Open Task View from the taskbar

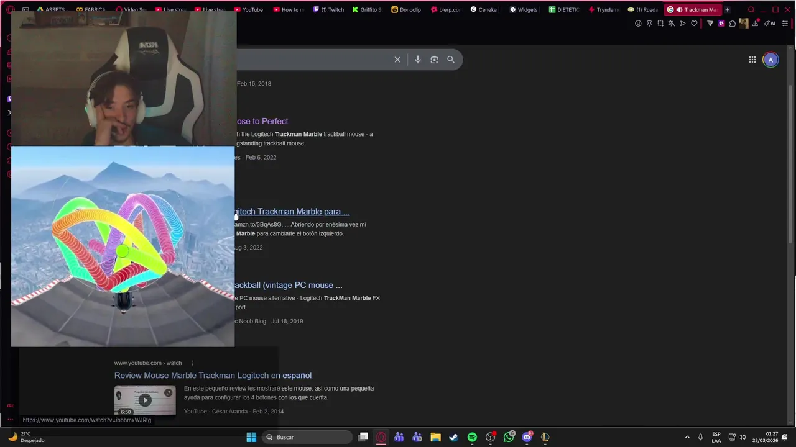[363, 437]
